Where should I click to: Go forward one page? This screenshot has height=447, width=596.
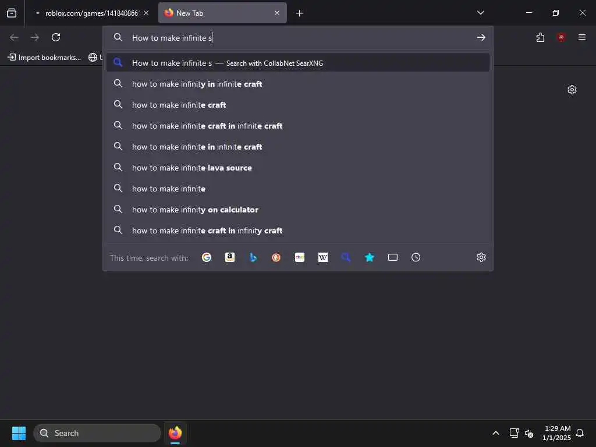pos(35,37)
